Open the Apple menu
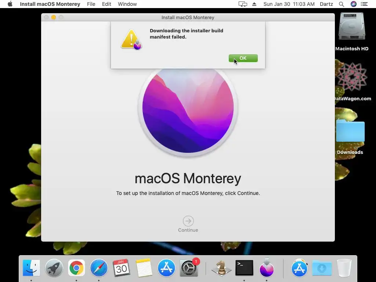Screen dimensions: 376x282 pyautogui.click(x=10, y=4)
